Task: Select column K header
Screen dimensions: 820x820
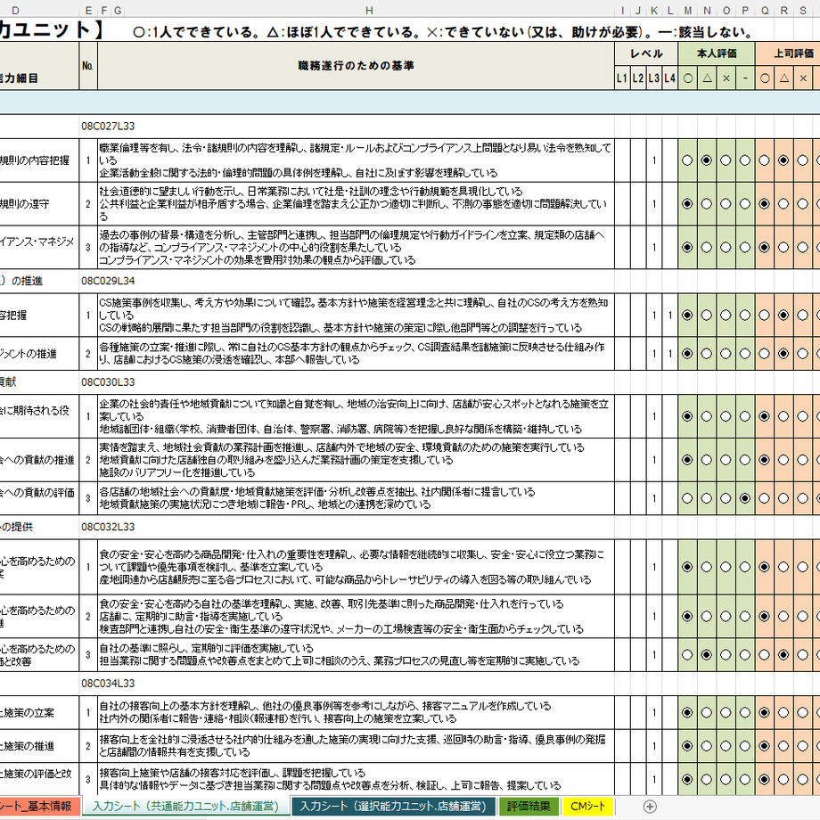Action: coord(654,11)
